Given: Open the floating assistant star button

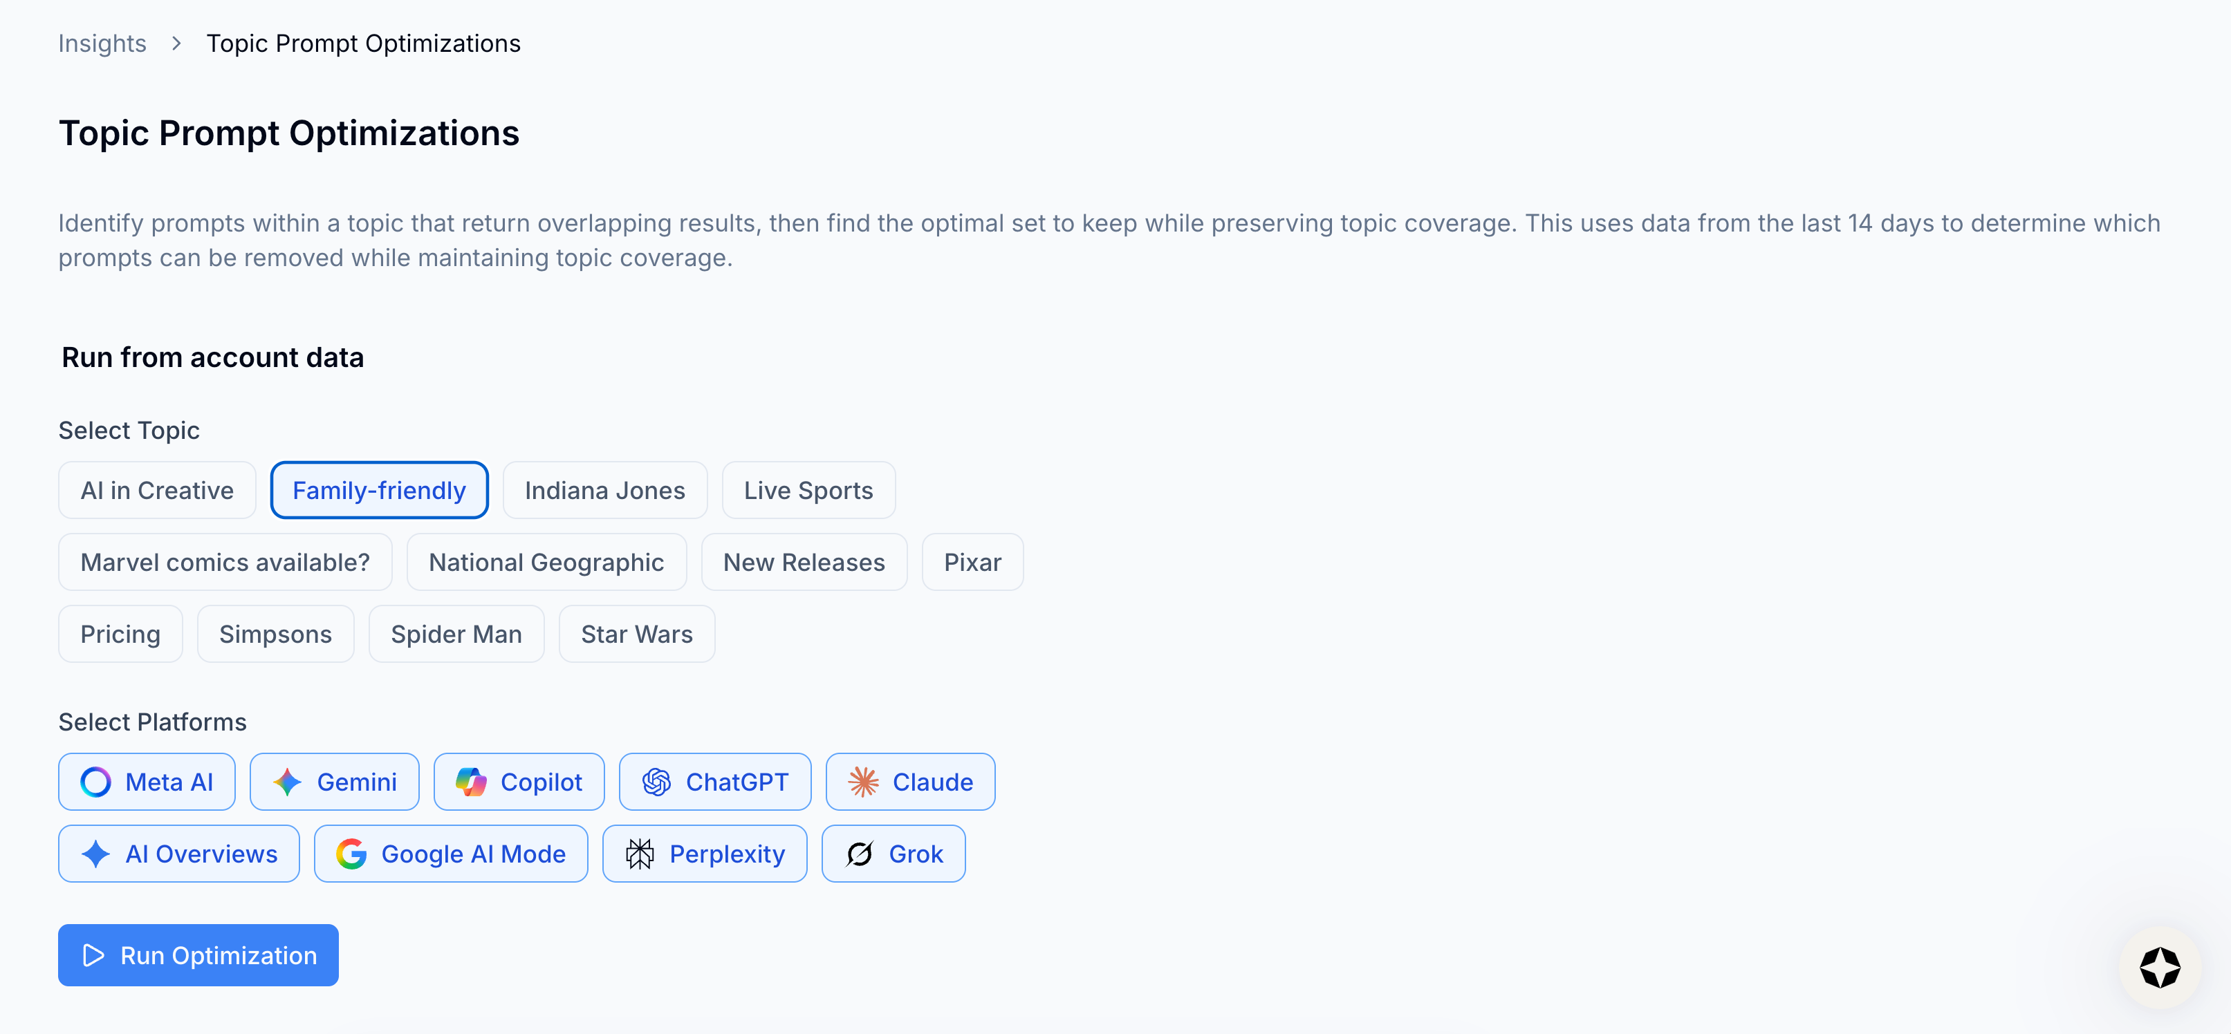Looking at the screenshot, I should click(2159, 968).
